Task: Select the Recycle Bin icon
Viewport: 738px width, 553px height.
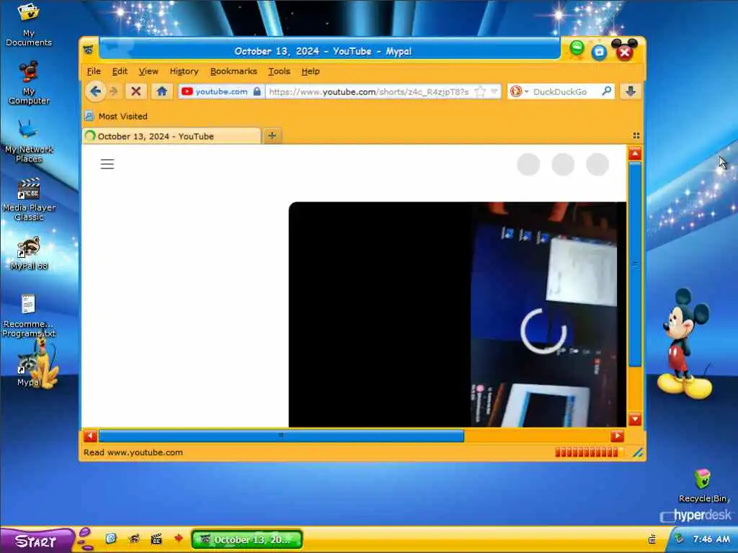Action: pyautogui.click(x=702, y=486)
